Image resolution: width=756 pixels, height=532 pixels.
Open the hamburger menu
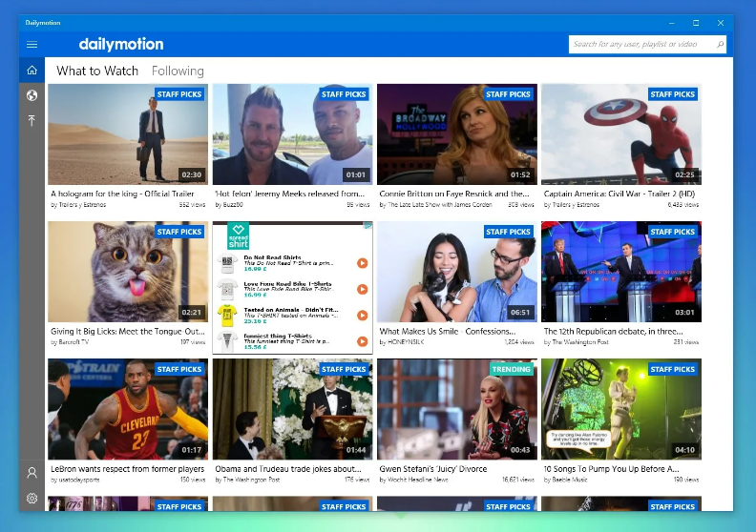tap(31, 44)
